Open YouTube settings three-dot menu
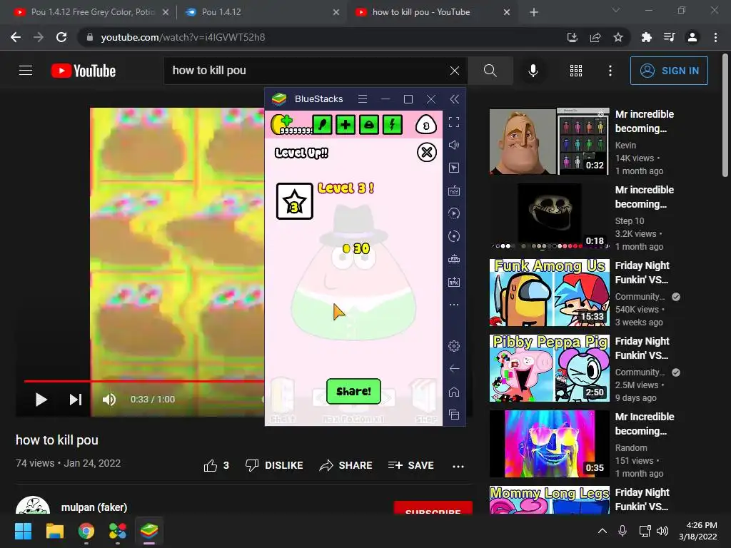The height and width of the screenshot is (548, 731). coord(610,71)
